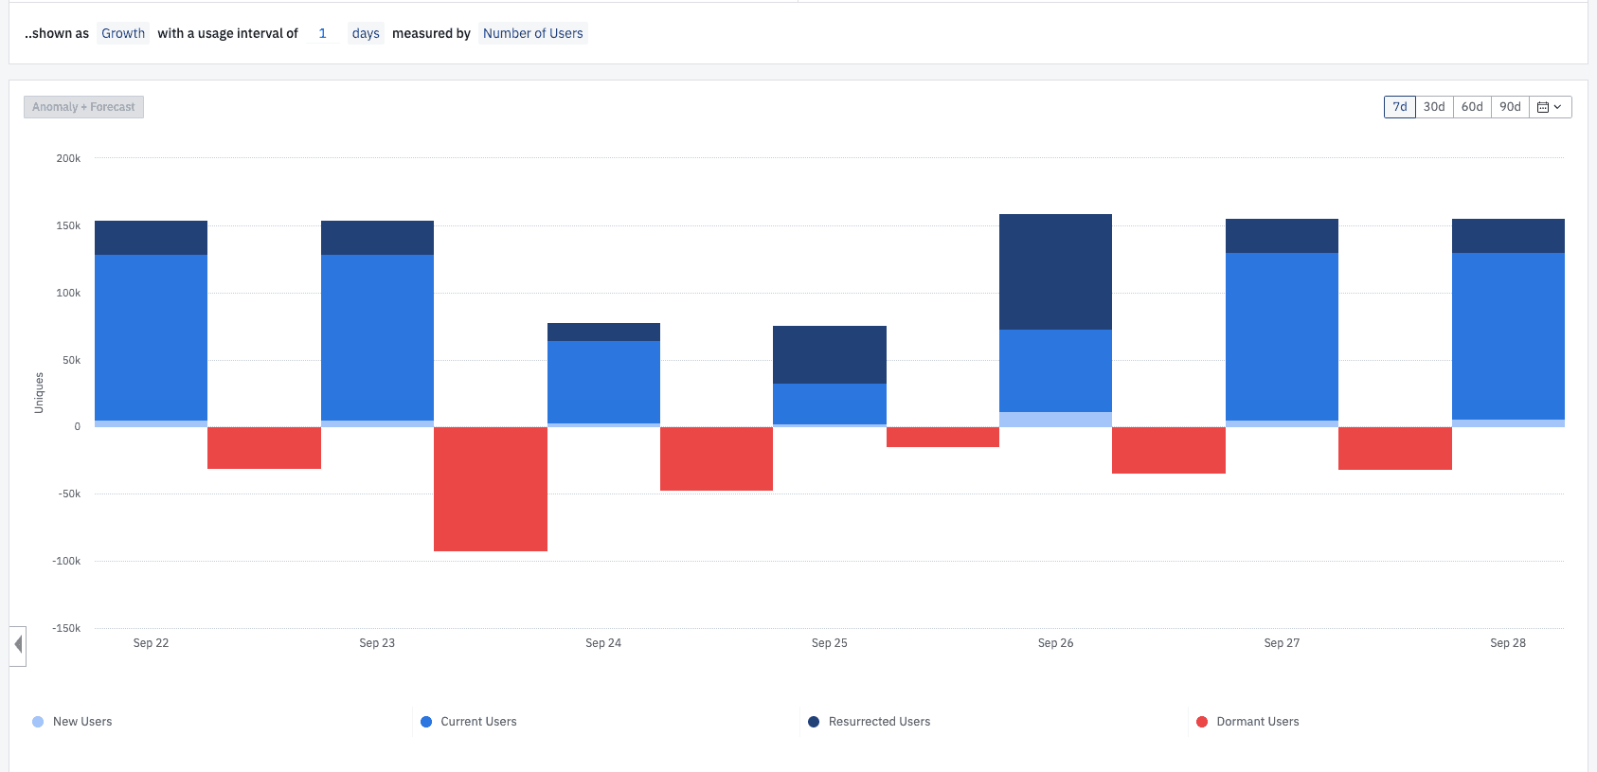Open the Growth chart type dropdown
The image size is (1597, 772).
pos(123,33)
